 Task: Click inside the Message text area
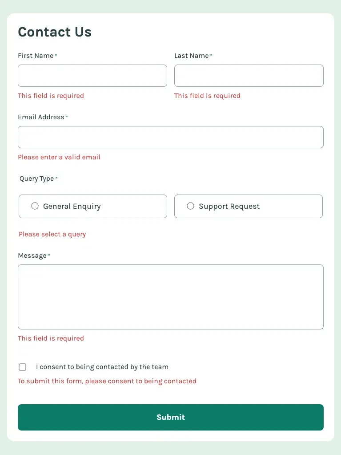pos(171,297)
